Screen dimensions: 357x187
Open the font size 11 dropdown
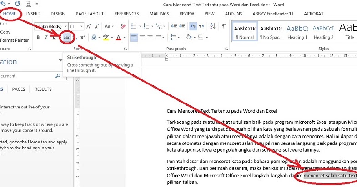pos(81,27)
